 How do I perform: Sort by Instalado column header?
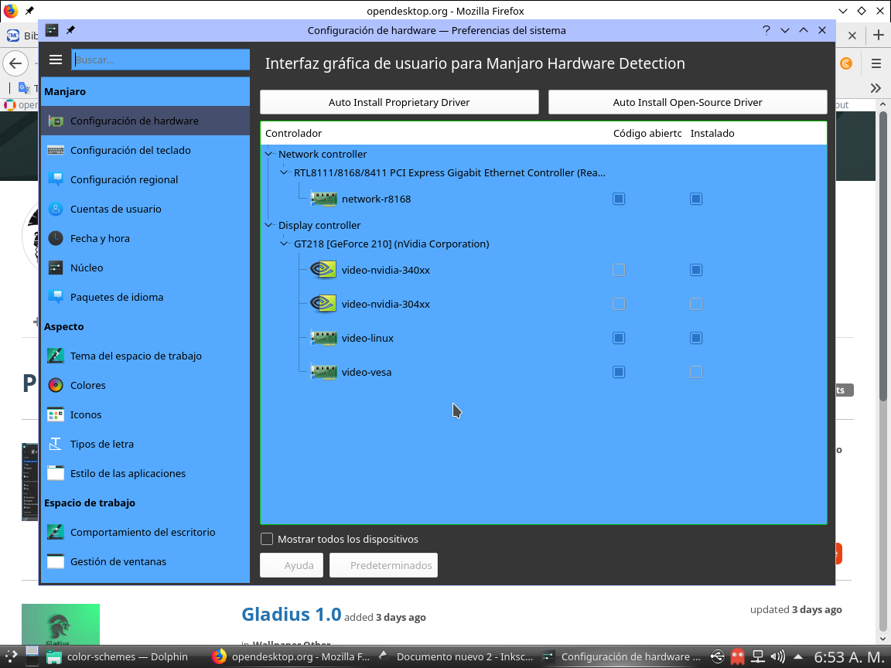click(756, 134)
